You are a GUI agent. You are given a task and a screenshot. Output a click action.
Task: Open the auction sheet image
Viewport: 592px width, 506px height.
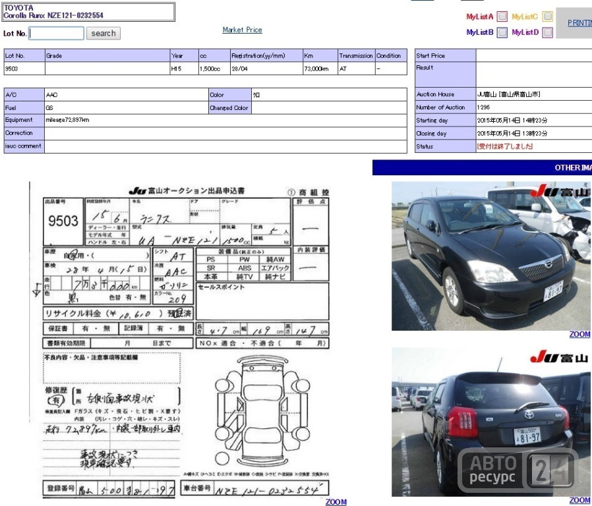[x=181, y=339]
